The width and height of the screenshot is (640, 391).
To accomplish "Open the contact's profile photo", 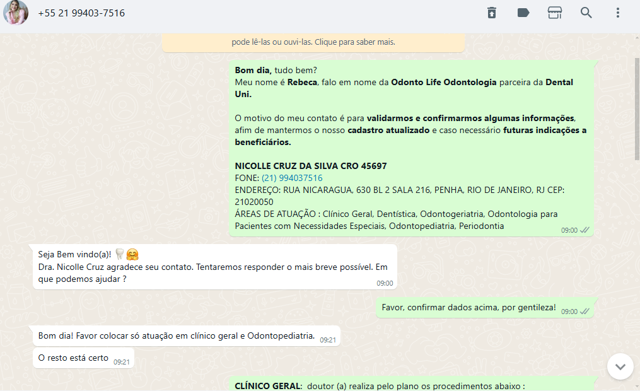I will click(x=15, y=13).
